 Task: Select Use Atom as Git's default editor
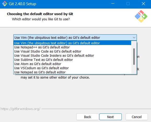[72, 64]
